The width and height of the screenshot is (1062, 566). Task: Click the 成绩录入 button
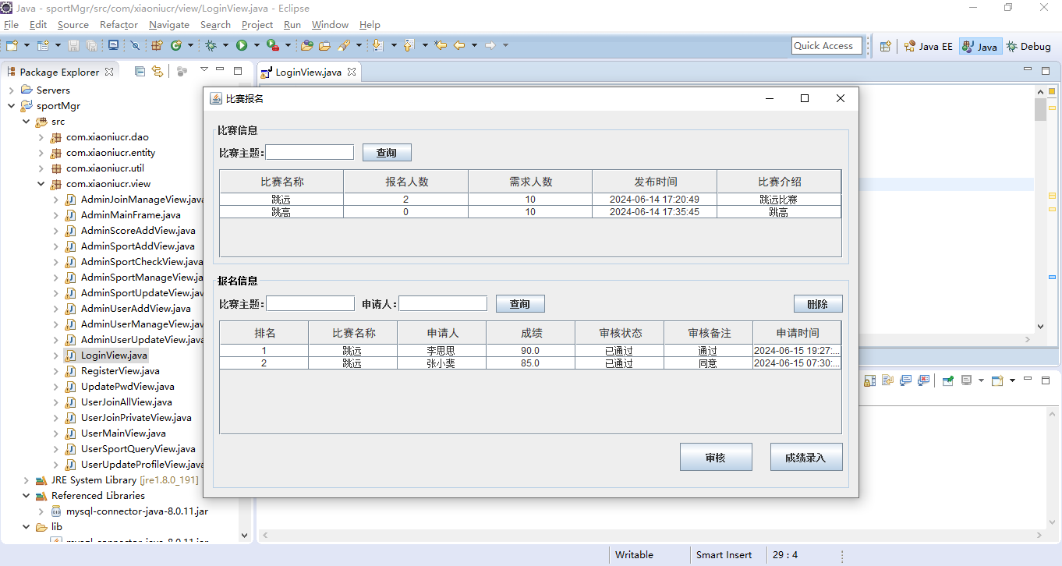pyautogui.click(x=806, y=457)
